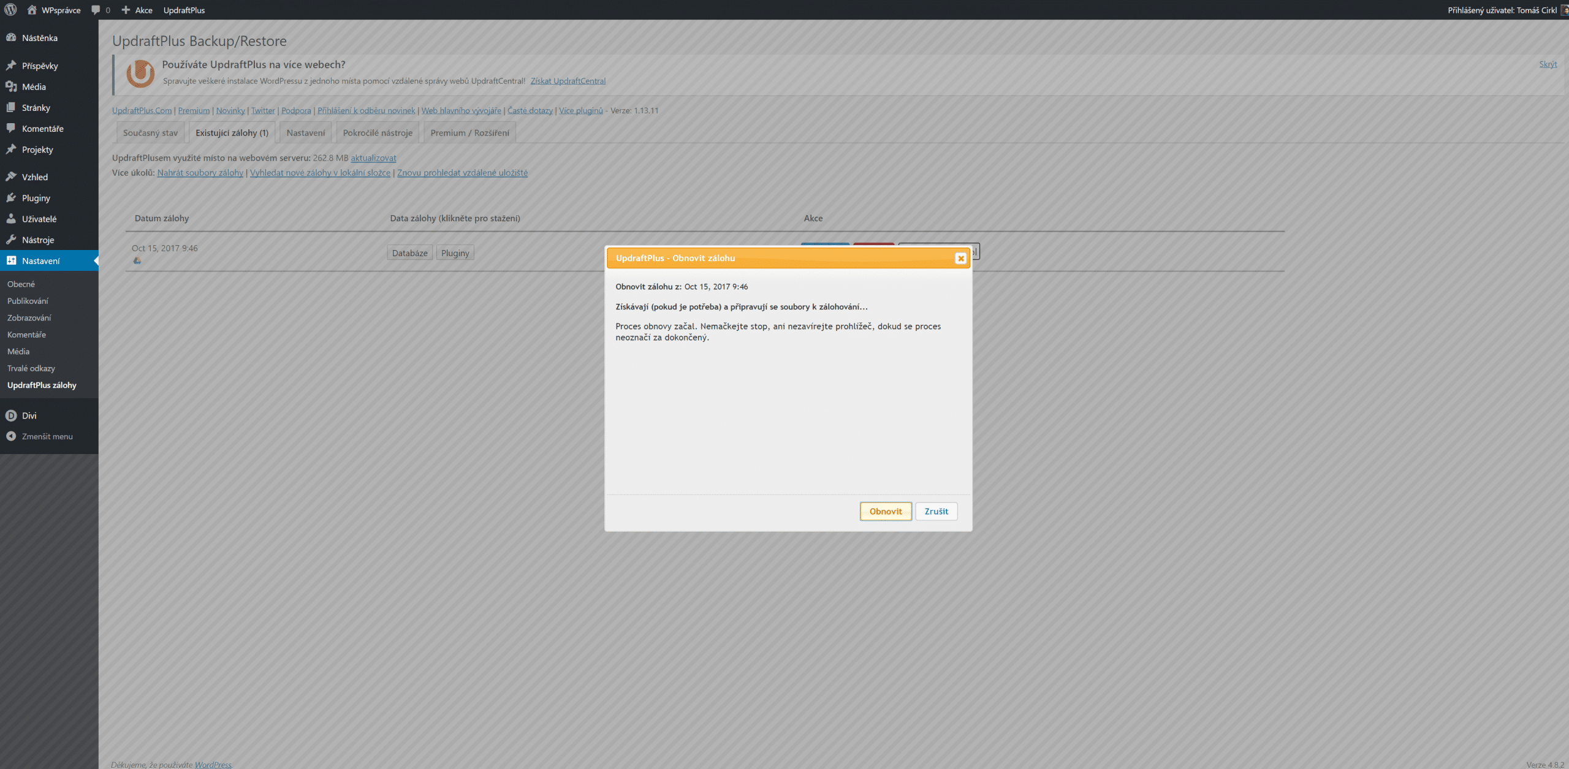Open the WPsprávce home site link

54,10
